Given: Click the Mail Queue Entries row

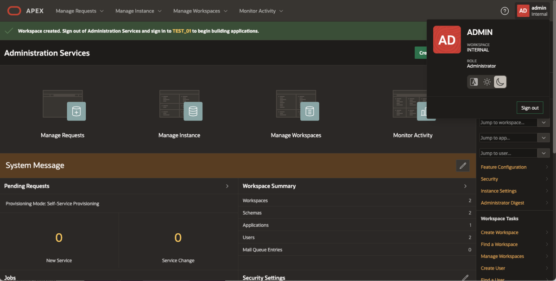Looking at the screenshot, I should [357, 250].
